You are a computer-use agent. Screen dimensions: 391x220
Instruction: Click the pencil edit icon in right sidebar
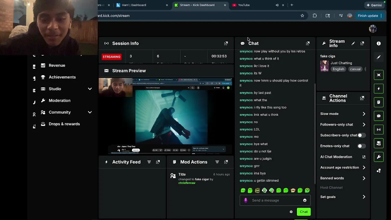(x=379, y=57)
